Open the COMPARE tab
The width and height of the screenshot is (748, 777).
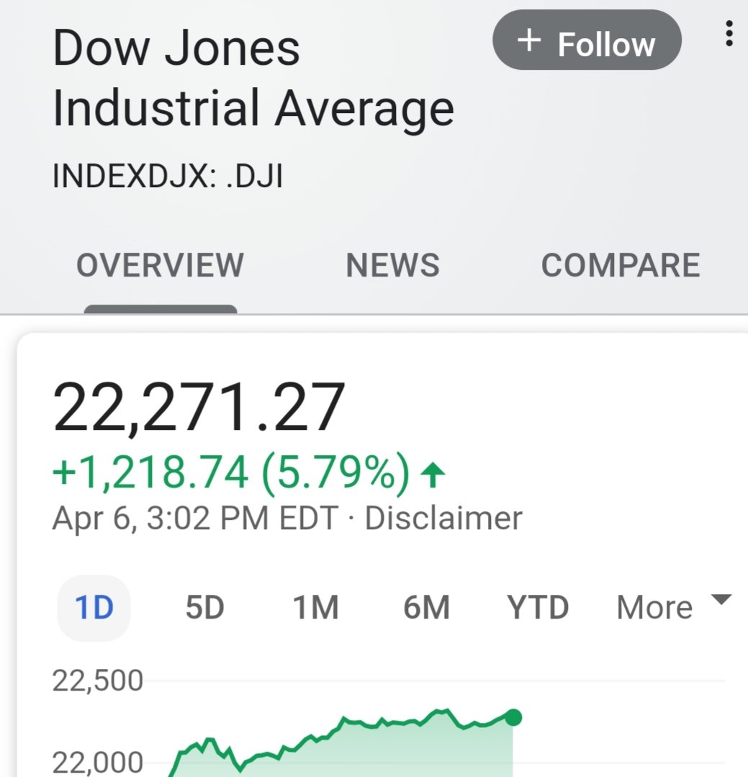[x=620, y=265]
